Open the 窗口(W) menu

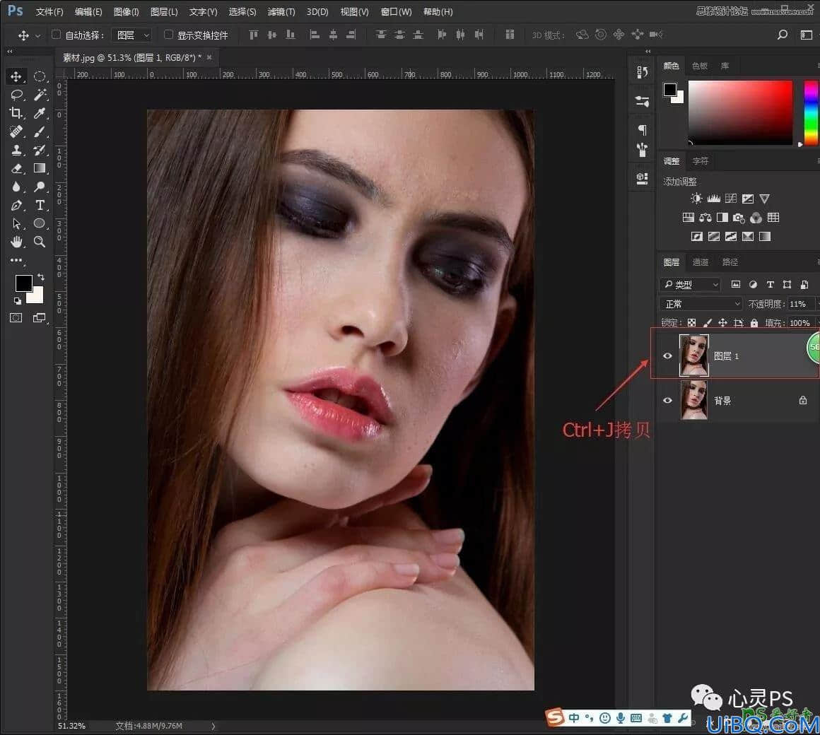click(x=396, y=11)
